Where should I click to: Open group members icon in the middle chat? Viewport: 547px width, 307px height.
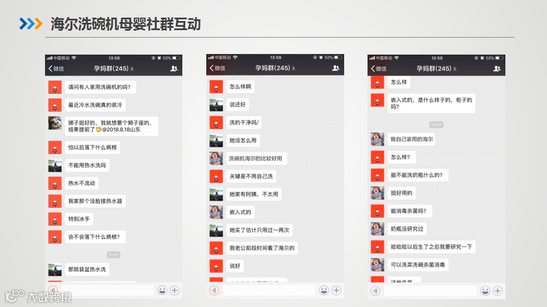tap(336, 68)
